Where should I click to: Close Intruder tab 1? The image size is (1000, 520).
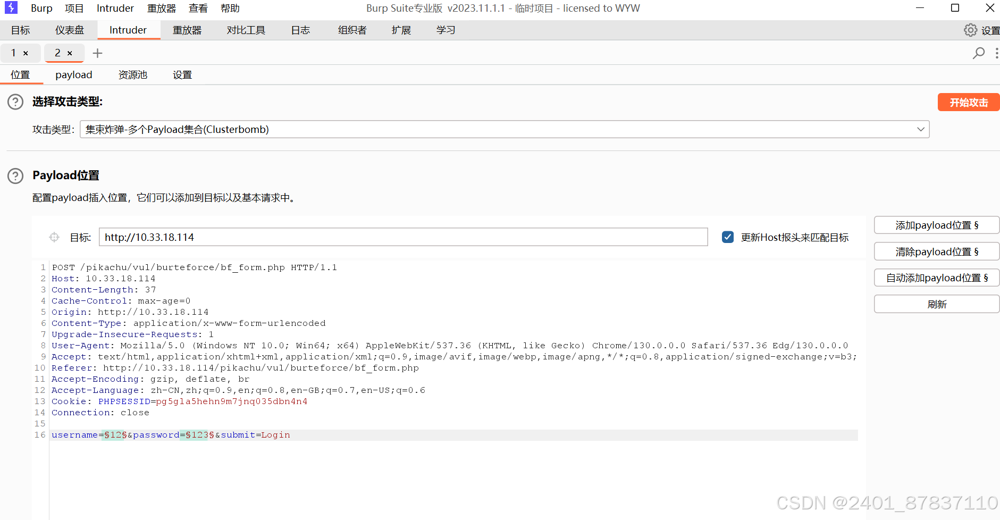tap(26, 53)
